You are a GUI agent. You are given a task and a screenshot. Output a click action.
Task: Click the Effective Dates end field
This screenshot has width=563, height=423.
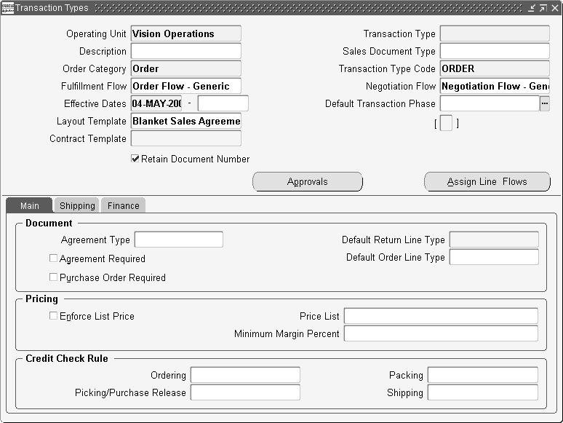click(x=223, y=103)
